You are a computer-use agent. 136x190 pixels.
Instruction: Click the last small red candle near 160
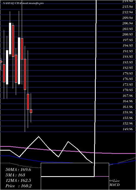tap(31, 111)
